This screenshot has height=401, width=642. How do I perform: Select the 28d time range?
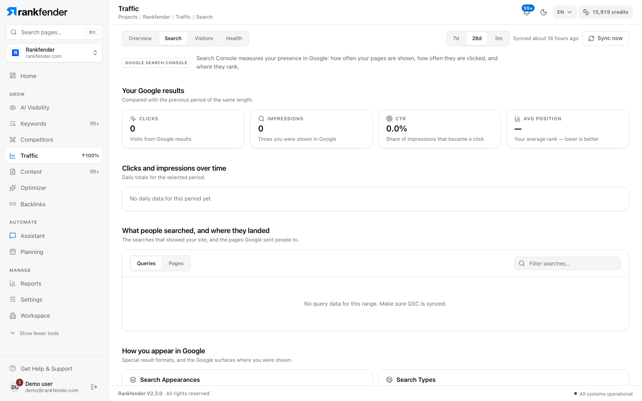pyautogui.click(x=477, y=38)
